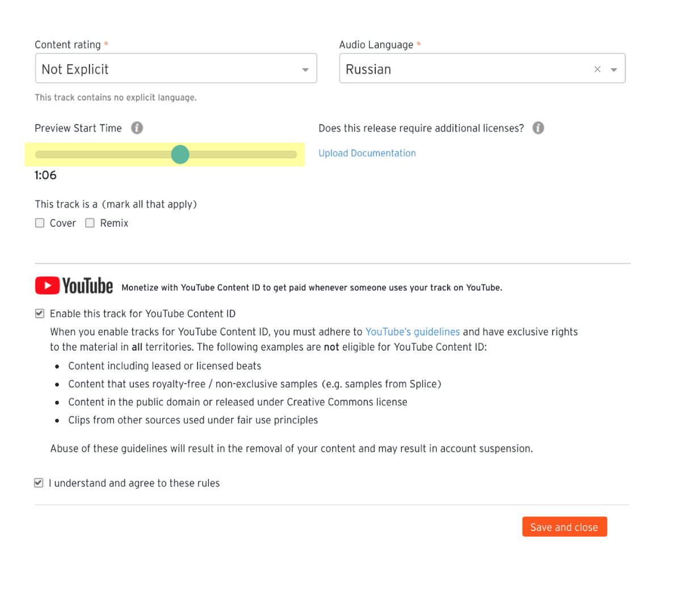Image resolution: width=681 pixels, height=610 pixels.
Task: Expand the Audio Language dropdown arrow
Action: click(x=613, y=70)
